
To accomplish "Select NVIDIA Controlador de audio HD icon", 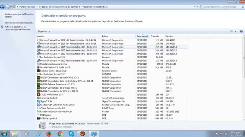I will (38, 78).
